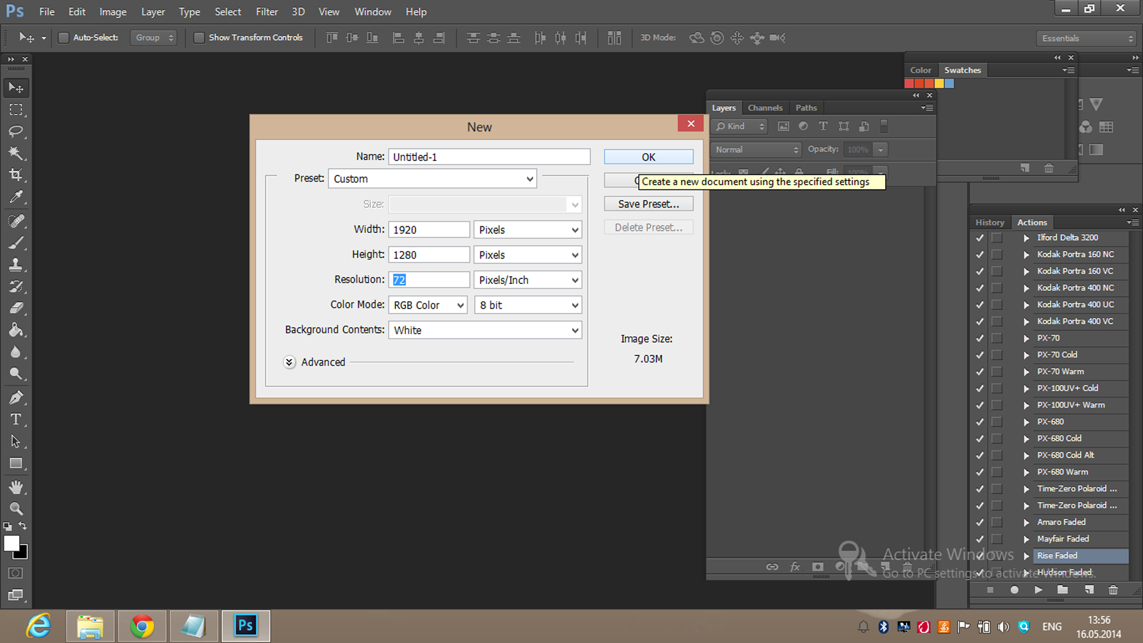The width and height of the screenshot is (1143, 643).
Task: Toggle dialog box for Kodak Portra 400 UC action
Action: coord(997,304)
